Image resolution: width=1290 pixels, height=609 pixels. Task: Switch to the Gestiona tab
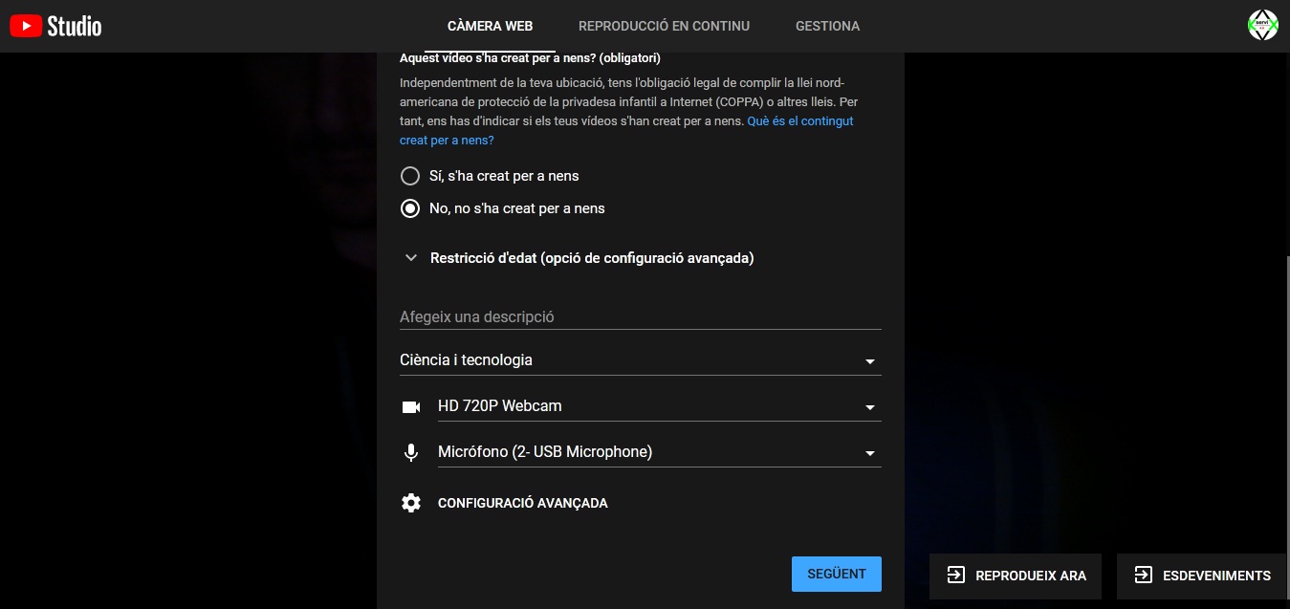pos(827,26)
